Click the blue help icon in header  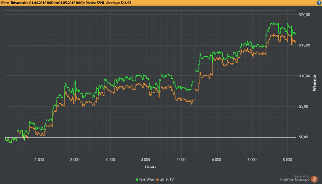point(319,3)
